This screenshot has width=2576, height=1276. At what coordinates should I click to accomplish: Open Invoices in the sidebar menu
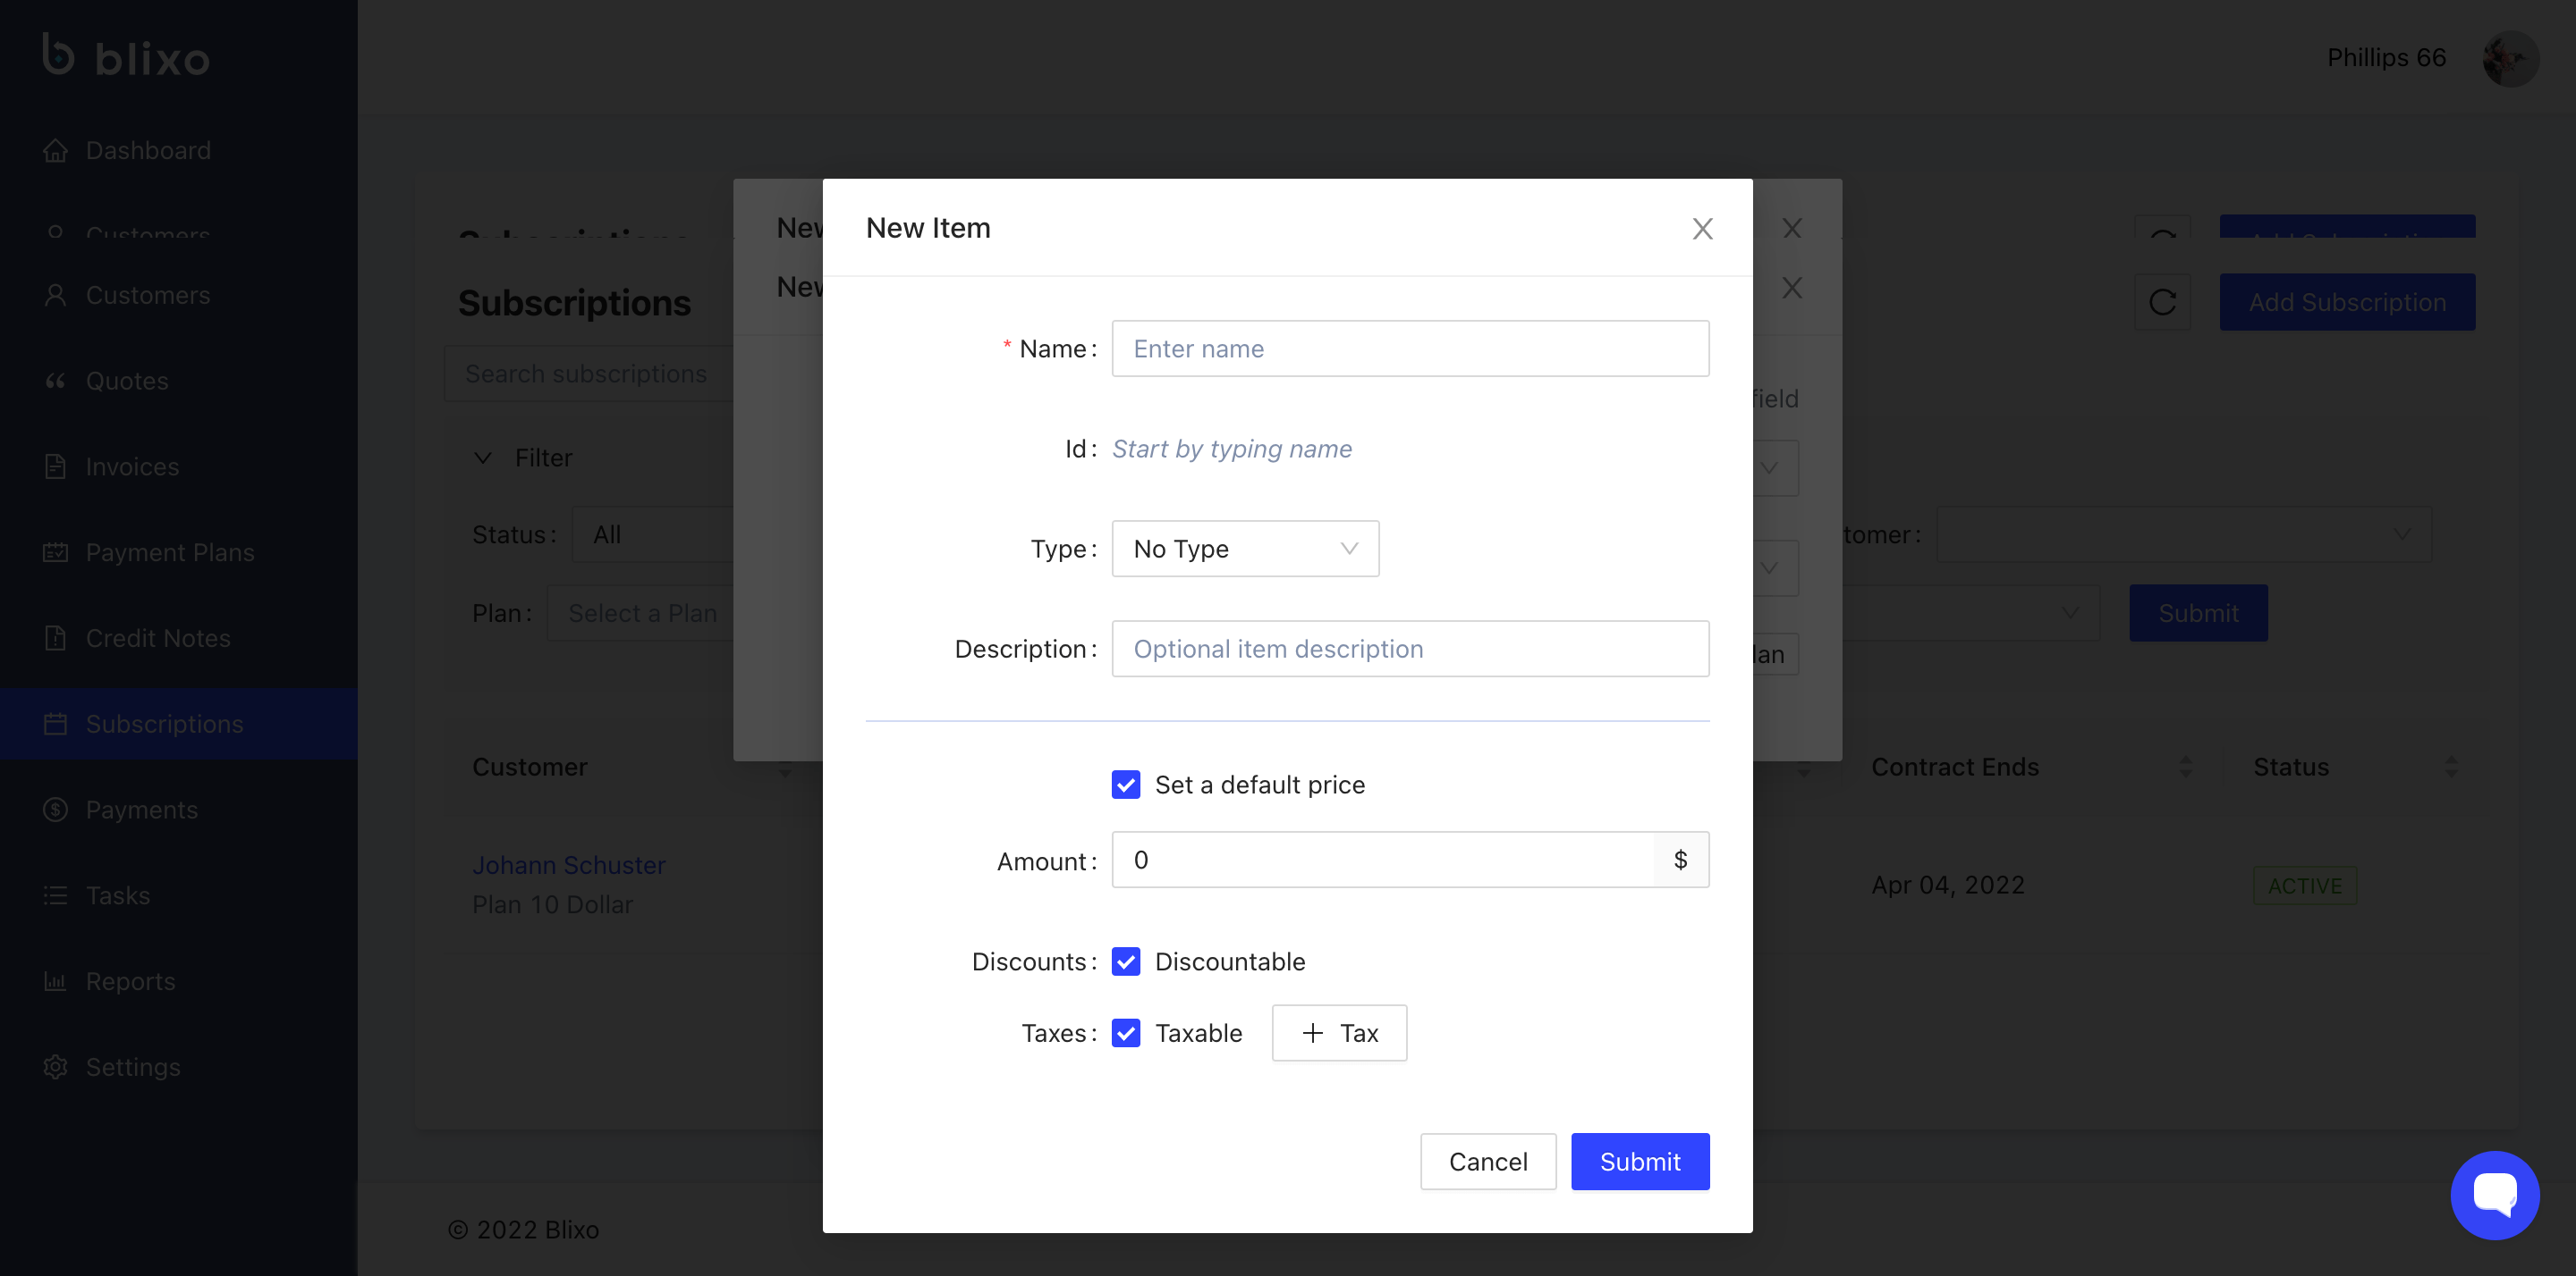click(132, 466)
